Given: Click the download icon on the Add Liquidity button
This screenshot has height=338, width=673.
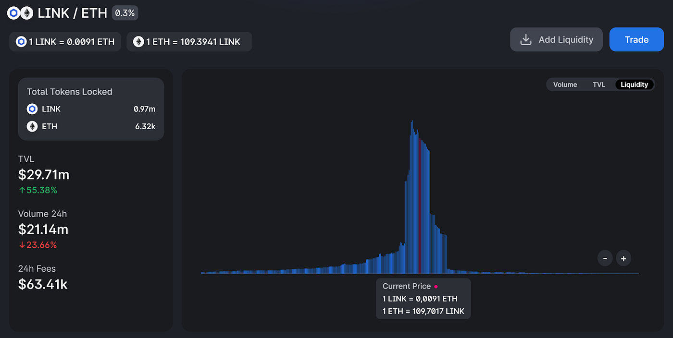Looking at the screenshot, I should 526,39.
